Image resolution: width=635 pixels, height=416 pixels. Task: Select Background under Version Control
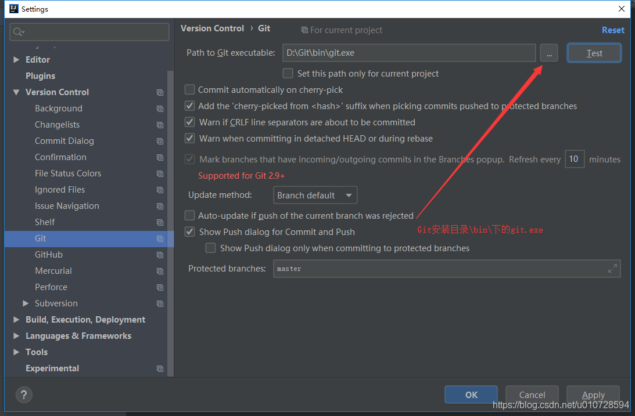tap(58, 108)
